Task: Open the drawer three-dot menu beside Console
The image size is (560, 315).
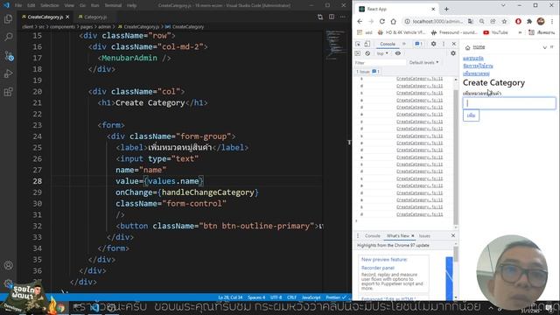Action: [358, 235]
